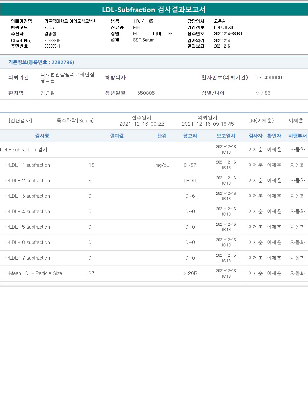Select the LDL- 7 subfraction row label

coord(29,258)
